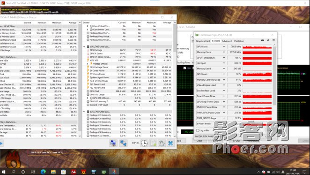Click the Preferences button in AIDA64
The image size is (310, 175).
click(252, 141)
